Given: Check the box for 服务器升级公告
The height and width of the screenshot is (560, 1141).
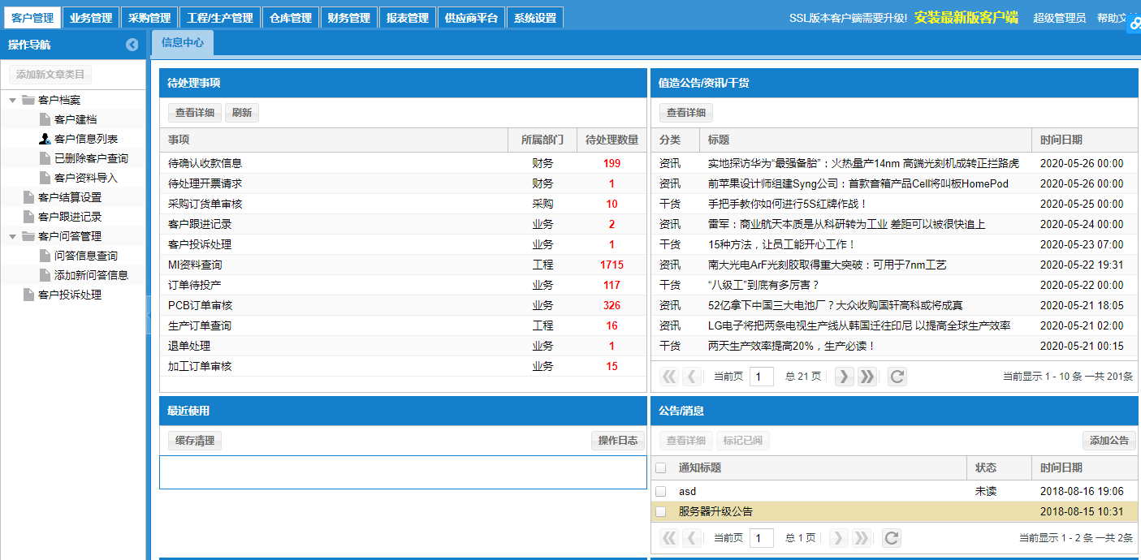Looking at the screenshot, I should 661,512.
